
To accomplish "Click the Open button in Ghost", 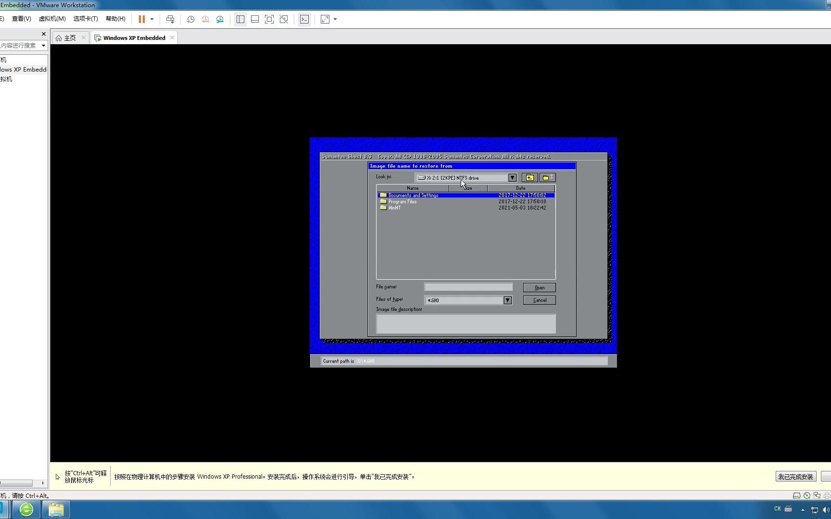I will [x=540, y=287].
